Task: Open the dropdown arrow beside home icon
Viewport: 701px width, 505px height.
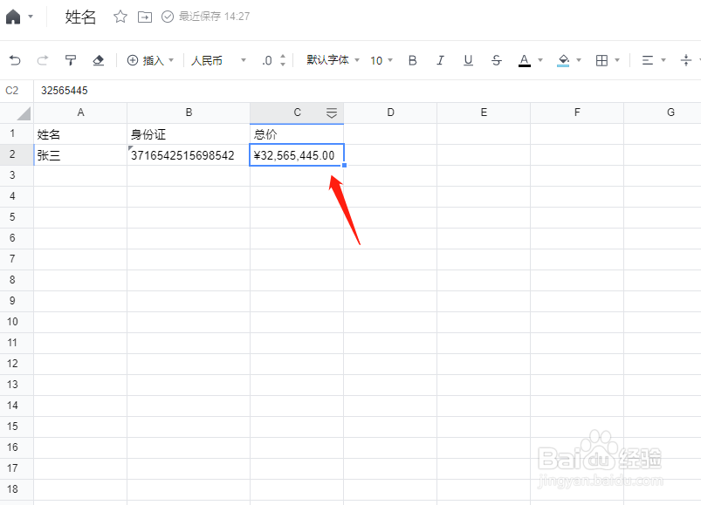Action: tap(31, 17)
